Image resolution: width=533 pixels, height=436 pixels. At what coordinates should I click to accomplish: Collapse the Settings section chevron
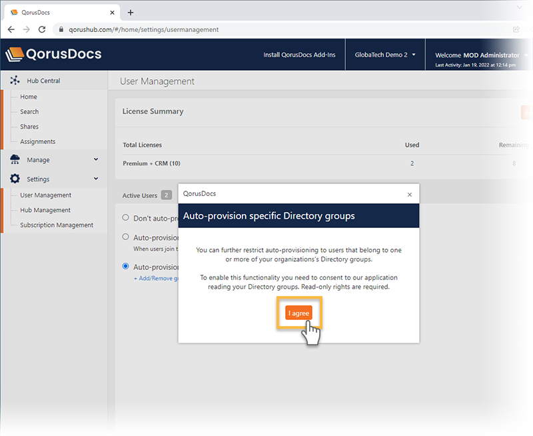96,179
